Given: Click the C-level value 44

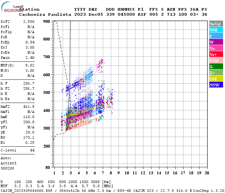Looking at the screenshot, I should [32, 150].
